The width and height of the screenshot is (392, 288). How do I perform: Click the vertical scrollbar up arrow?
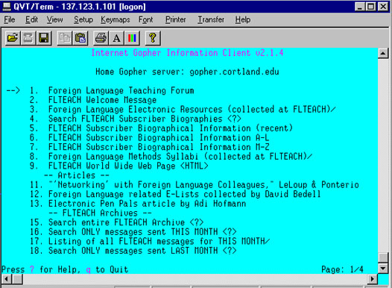(x=383, y=53)
